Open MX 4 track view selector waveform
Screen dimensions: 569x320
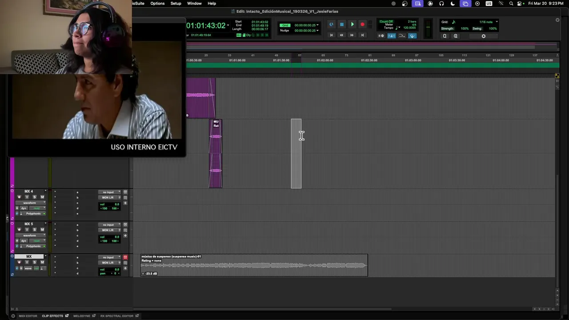point(31,203)
